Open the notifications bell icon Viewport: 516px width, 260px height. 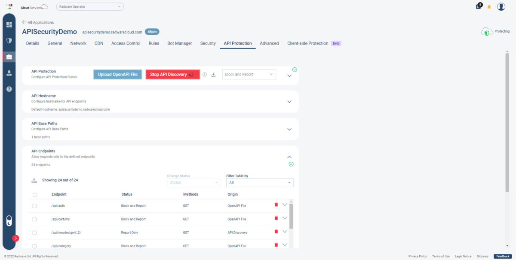point(489,7)
